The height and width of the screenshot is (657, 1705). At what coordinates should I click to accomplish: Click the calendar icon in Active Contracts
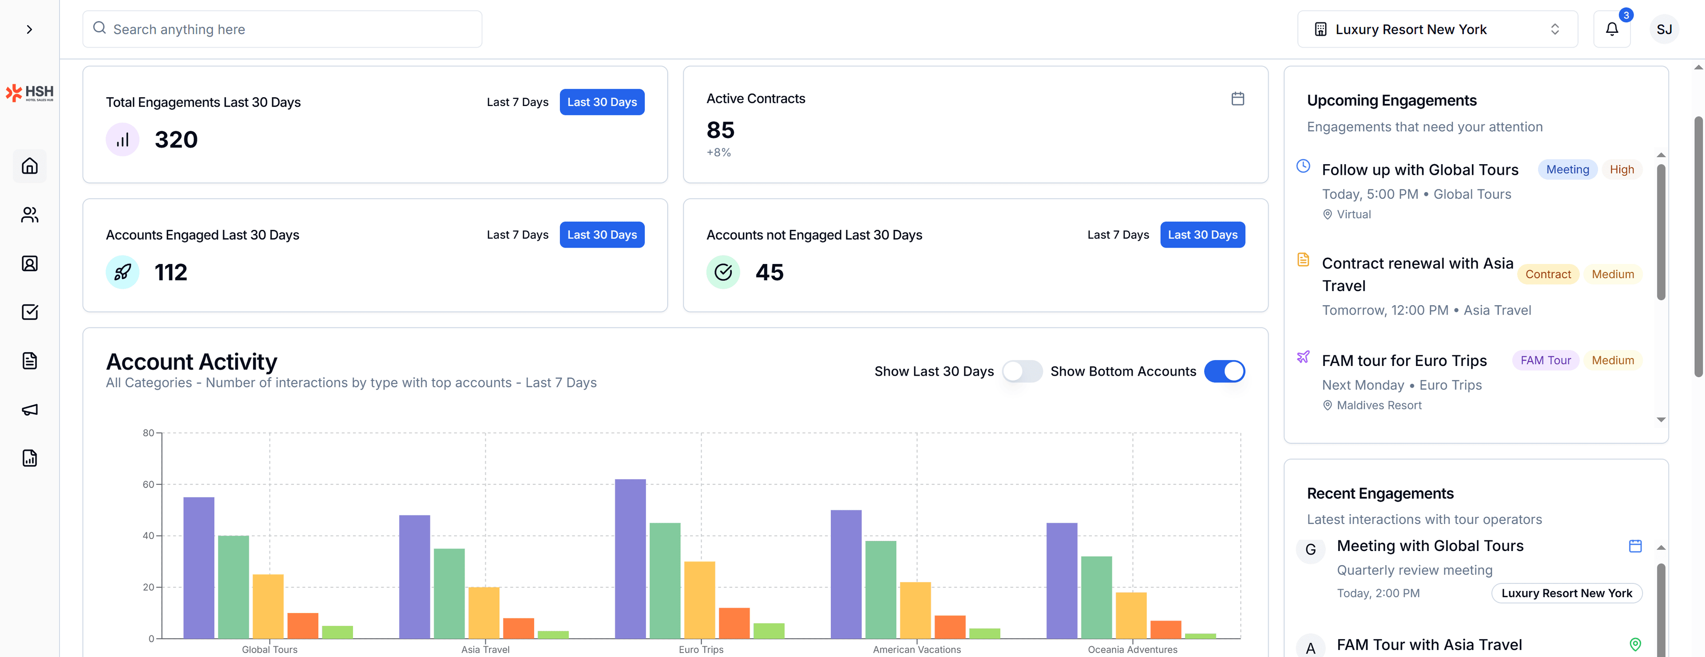1238,98
